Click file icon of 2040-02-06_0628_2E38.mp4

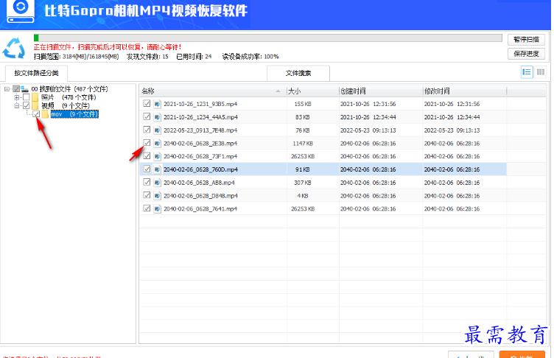[157, 144]
